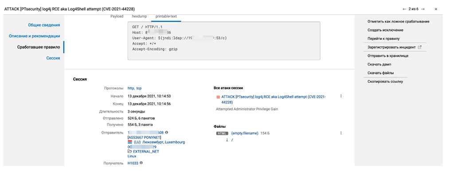The width and height of the screenshot is (454, 173).
Task: Click the Accept-Encoding: gzip line
Action: (155, 49)
